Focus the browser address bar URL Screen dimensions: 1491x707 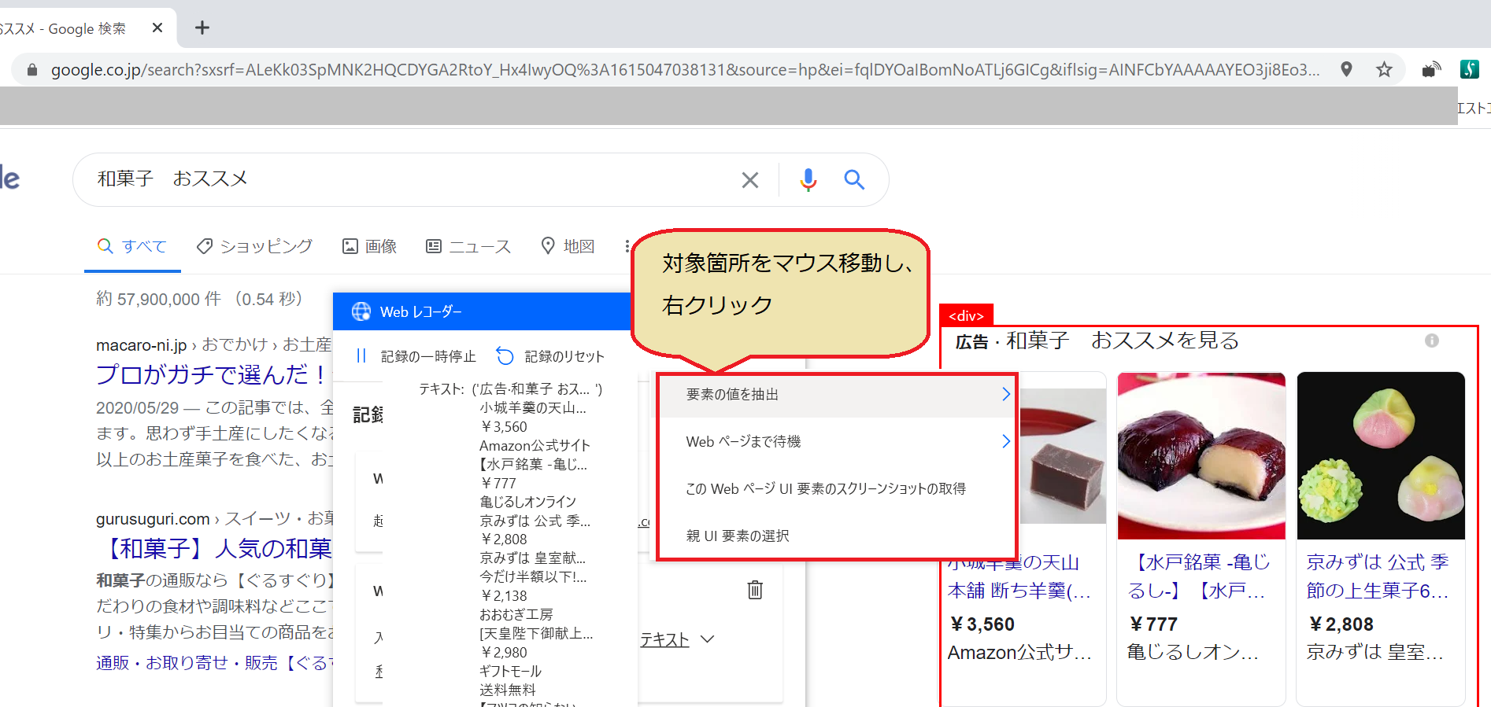click(685, 70)
